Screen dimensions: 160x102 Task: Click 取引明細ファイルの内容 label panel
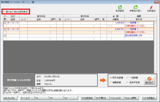(x=19, y=80)
